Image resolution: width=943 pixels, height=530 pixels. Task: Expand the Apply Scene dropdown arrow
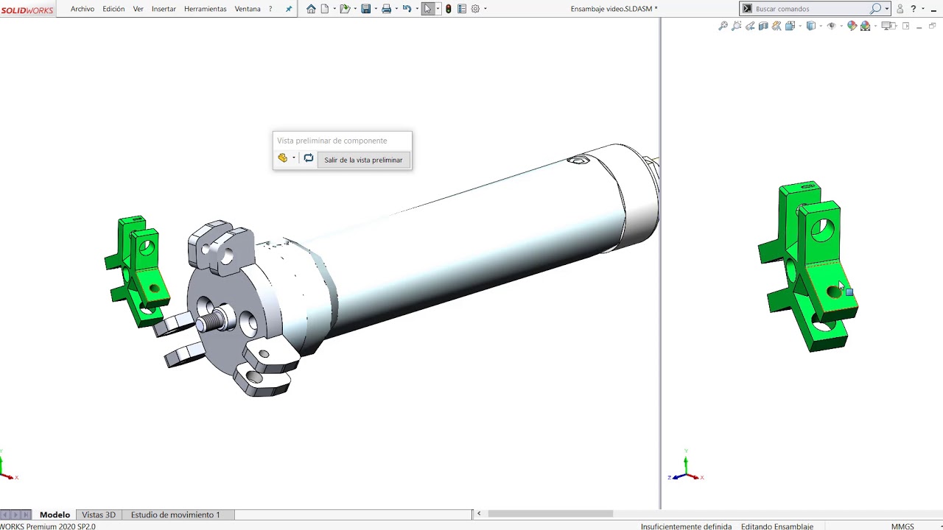pos(875,26)
